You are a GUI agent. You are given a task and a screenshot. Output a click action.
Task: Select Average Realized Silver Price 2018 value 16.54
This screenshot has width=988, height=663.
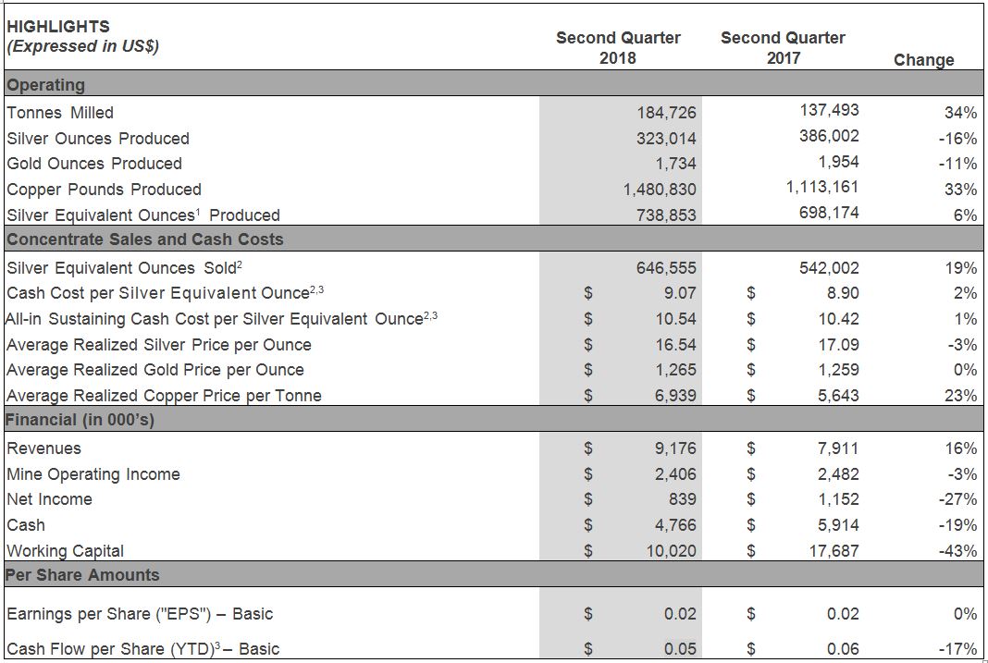point(675,345)
